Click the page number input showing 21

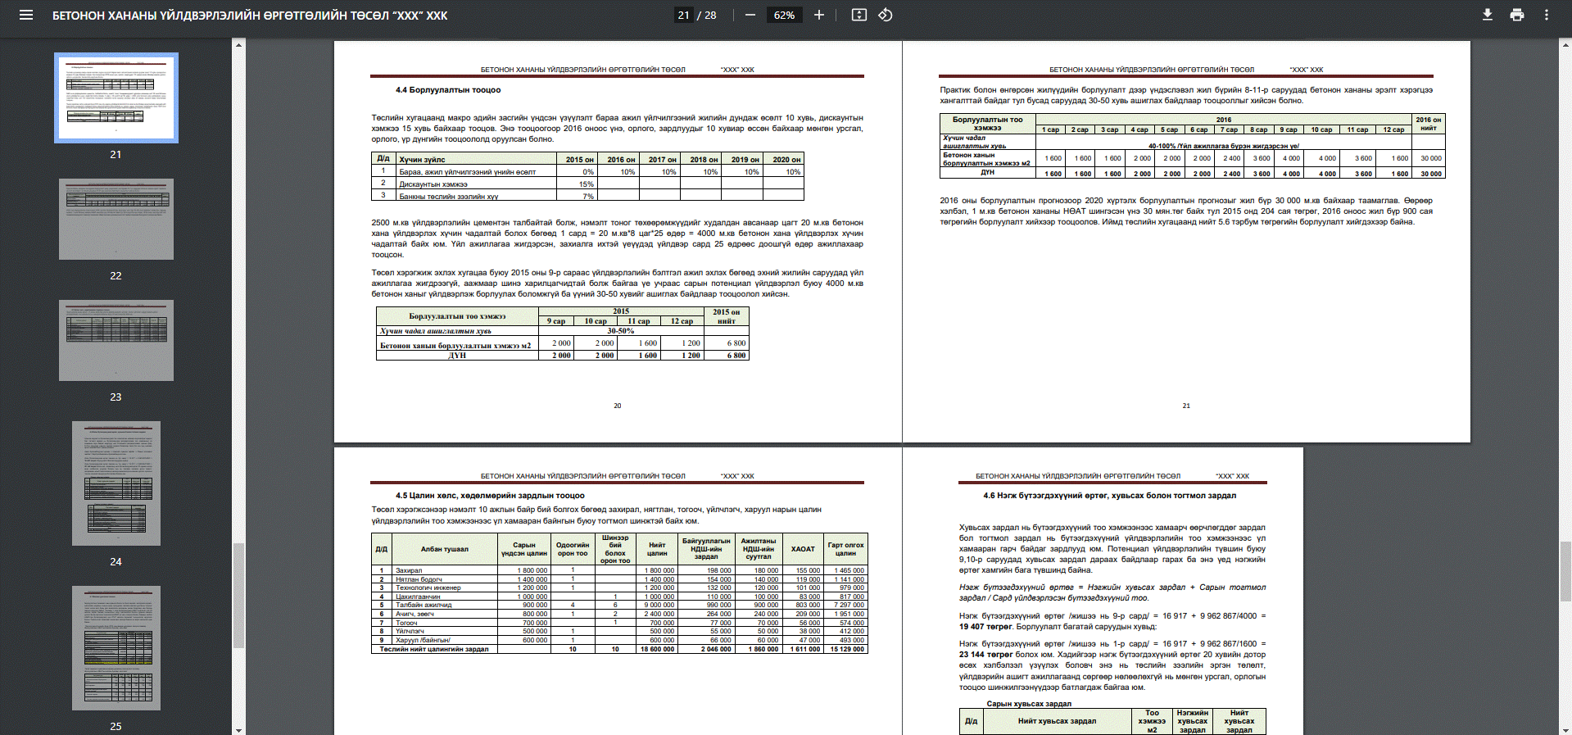point(684,15)
